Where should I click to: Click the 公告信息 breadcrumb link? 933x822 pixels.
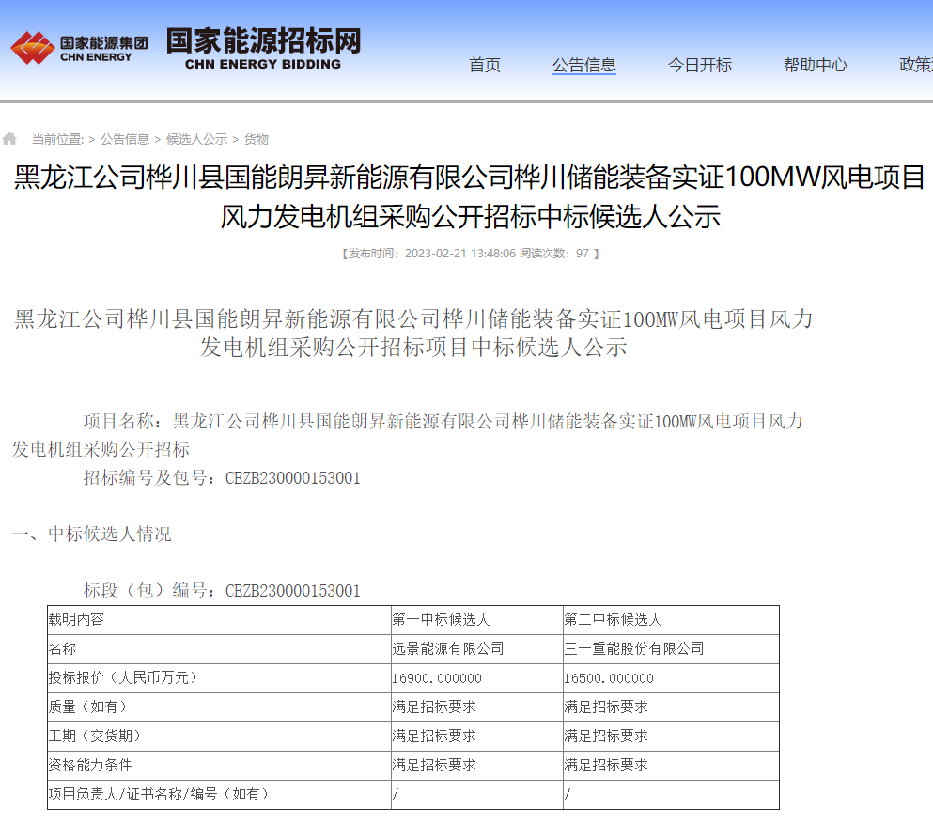coord(124,139)
